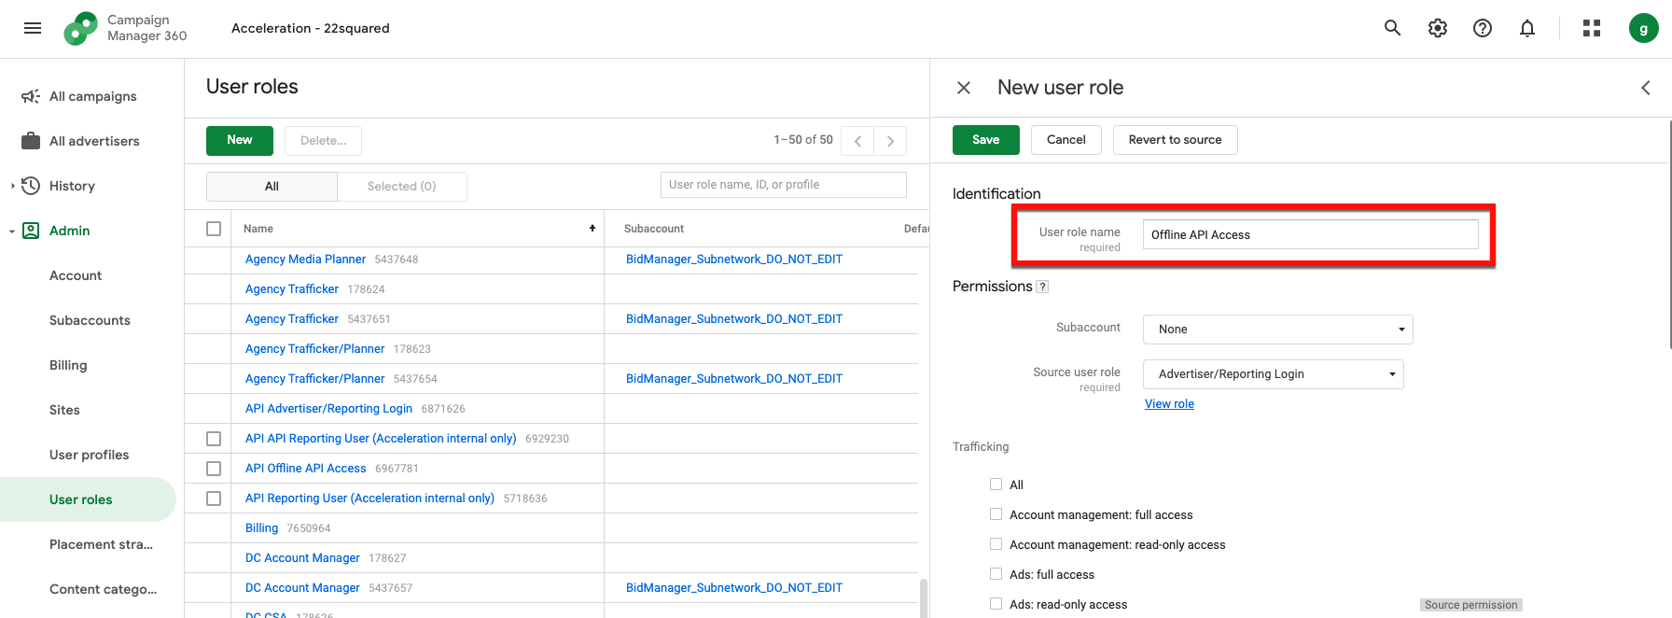Tick the select-all checkbox in the table header
The width and height of the screenshot is (1672, 618).
click(x=214, y=229)
